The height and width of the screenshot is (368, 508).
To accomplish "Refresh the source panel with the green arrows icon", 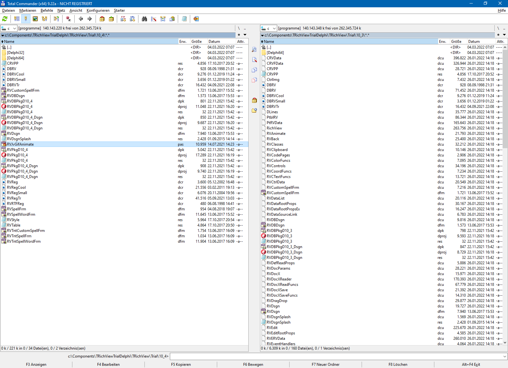I will pyautogui.click(x=5, y=19).
